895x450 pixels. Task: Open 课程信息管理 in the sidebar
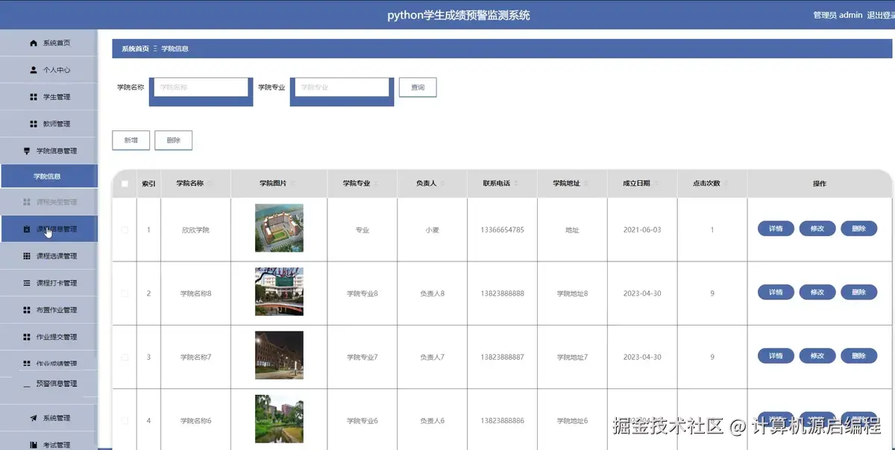click(48, 229)
